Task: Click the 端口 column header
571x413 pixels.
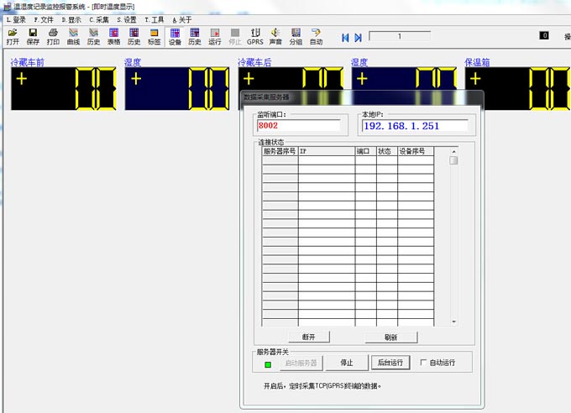Action: 365,151
